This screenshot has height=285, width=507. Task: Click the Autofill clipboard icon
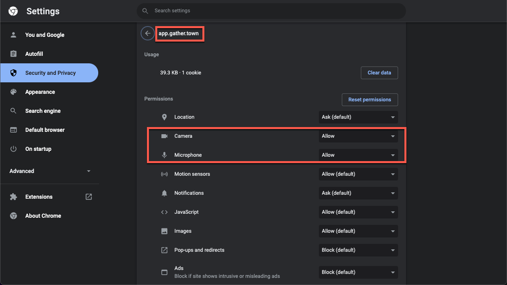tap(13, 54)
